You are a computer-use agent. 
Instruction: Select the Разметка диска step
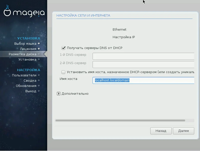[x=23, y=54]
